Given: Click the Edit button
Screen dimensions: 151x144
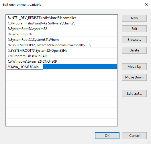Looking at the screenshot, I should point(134,29).
